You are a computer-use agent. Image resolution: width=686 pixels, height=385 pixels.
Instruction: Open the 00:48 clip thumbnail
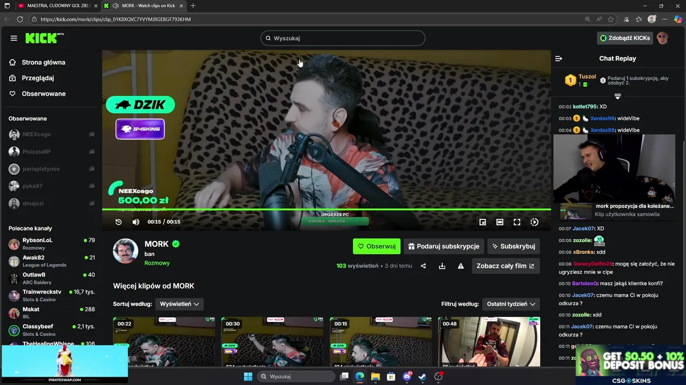tap(489, 341)
